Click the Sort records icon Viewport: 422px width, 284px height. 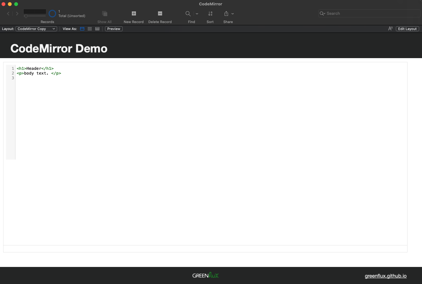(210, 14)
